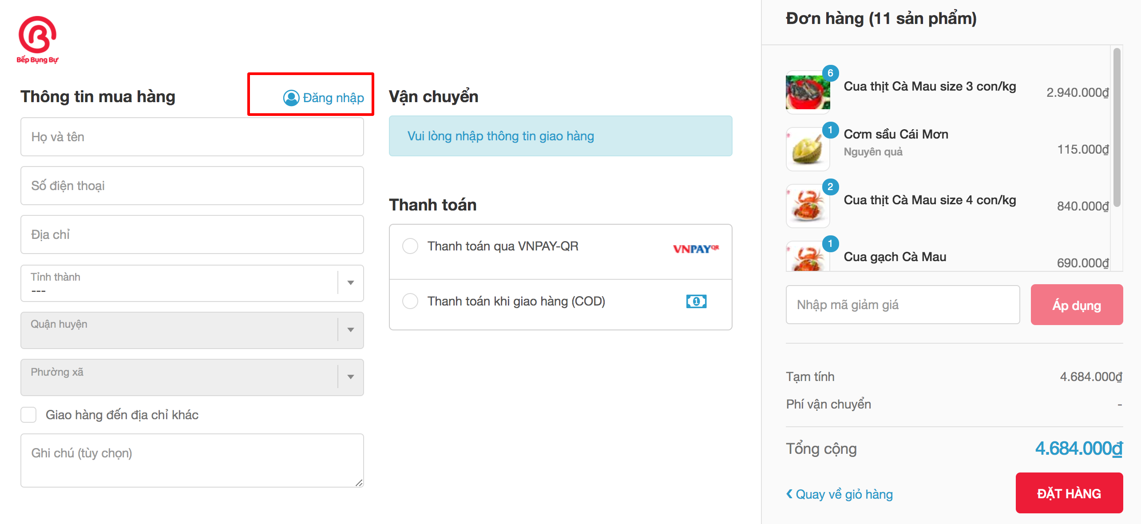The image size is (1141, 524).
Task: Click the quantity badge 6 on first product
Action: 830,73
